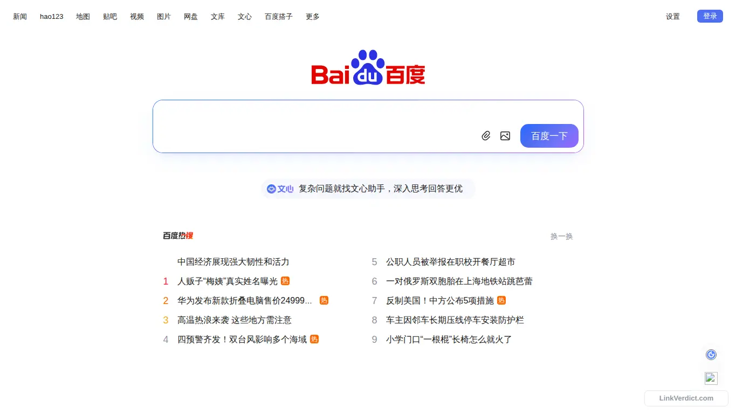Open image search camera icon
Viewport: 736px width, 414px height.
coord(505,136)
